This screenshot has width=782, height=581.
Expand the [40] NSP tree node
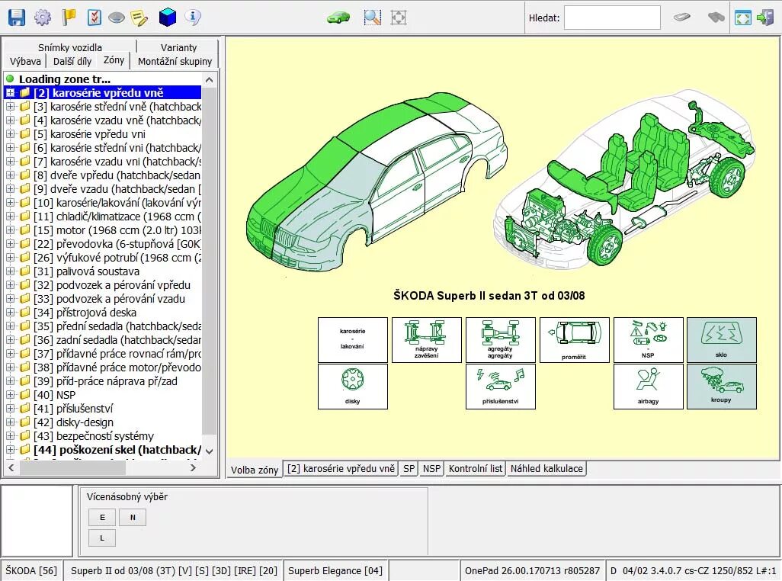coord(11,394)
